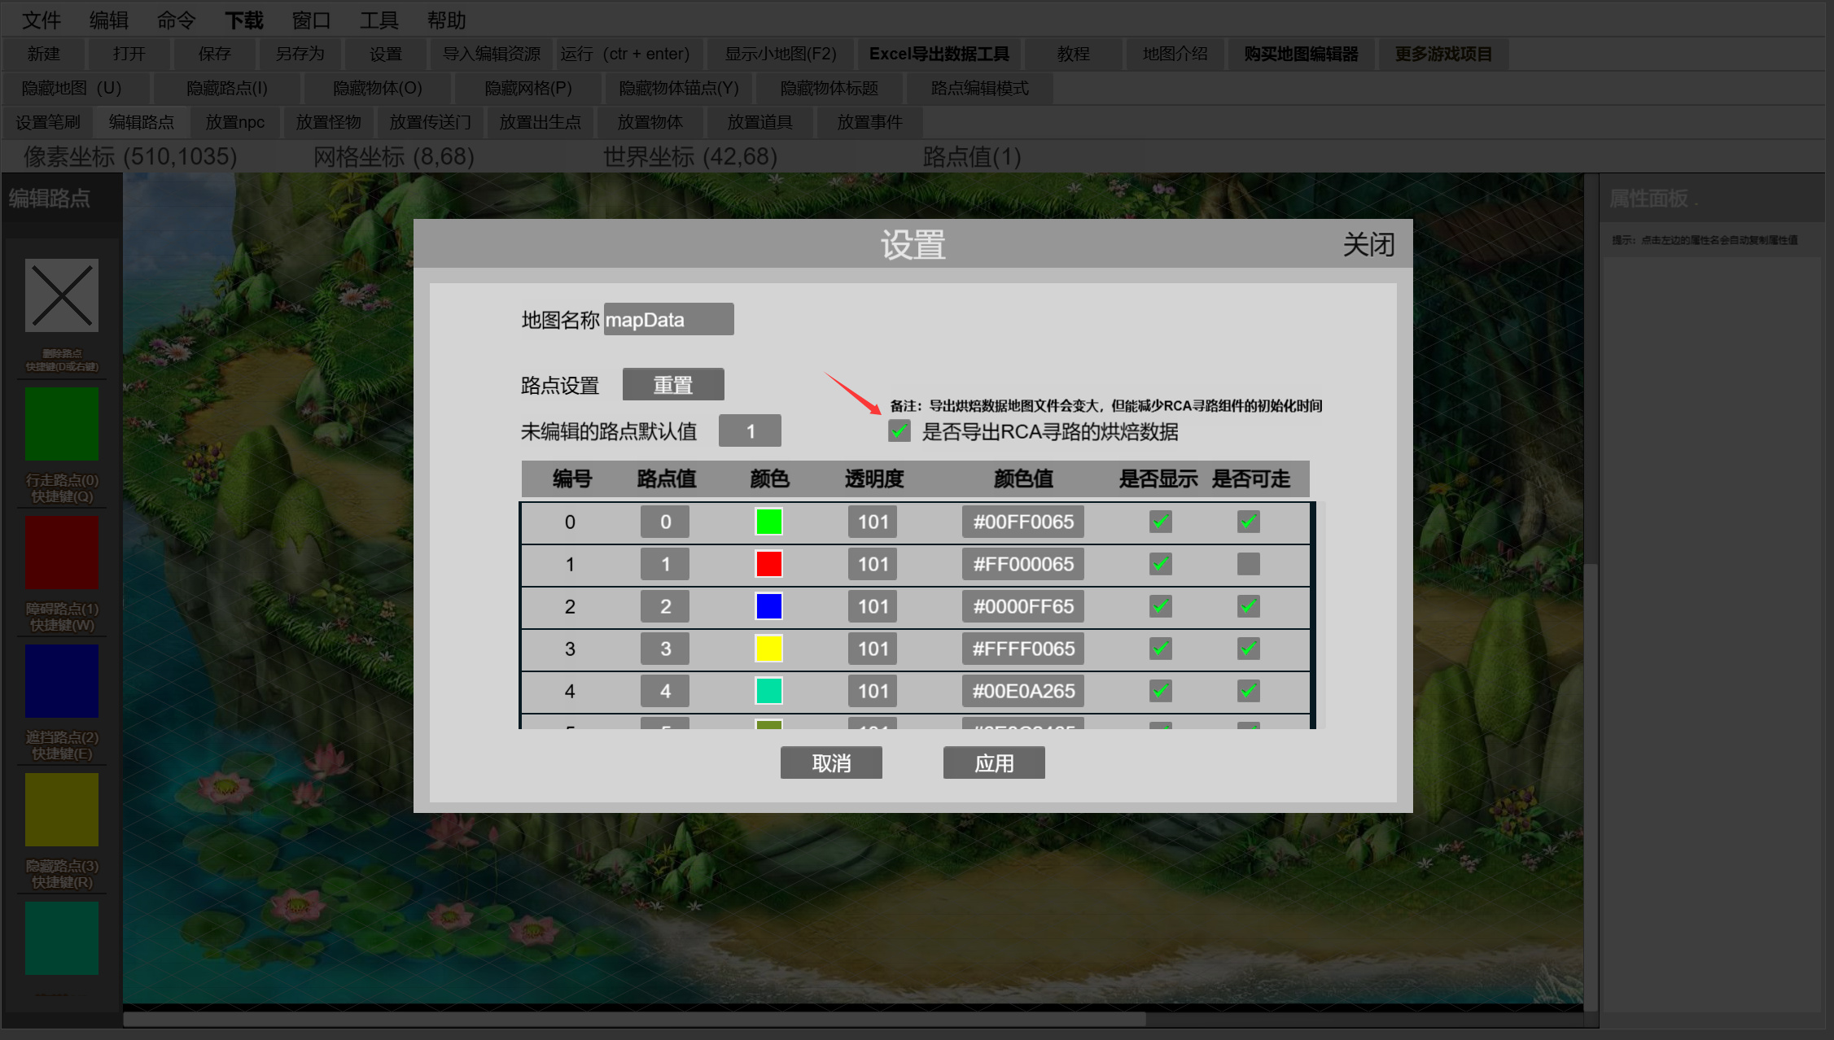Open the 文件 menu

(x=42, y=20)
